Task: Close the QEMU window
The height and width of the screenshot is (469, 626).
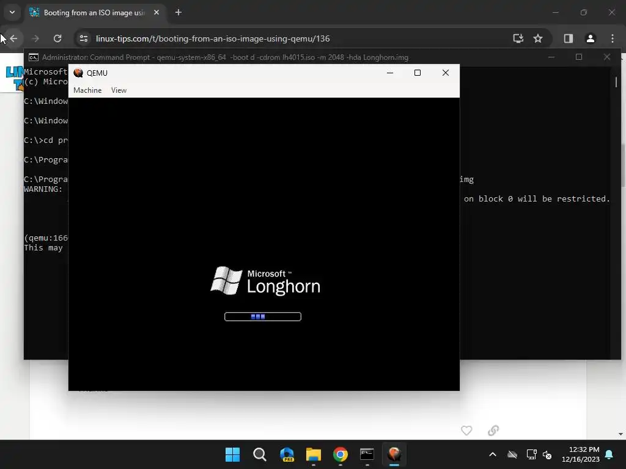Action: 446,73
